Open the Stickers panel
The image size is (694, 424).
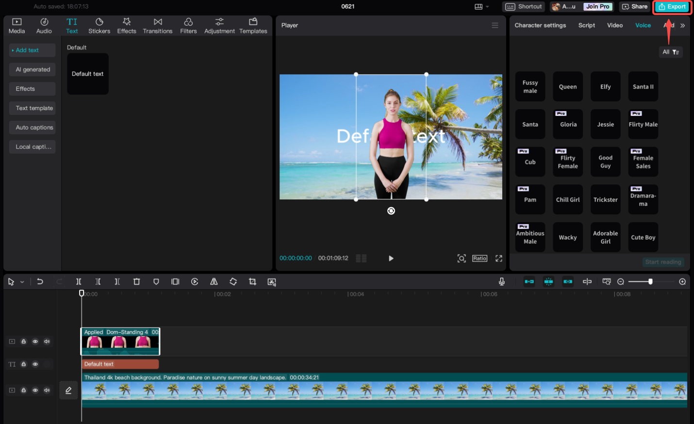(99, 25)
